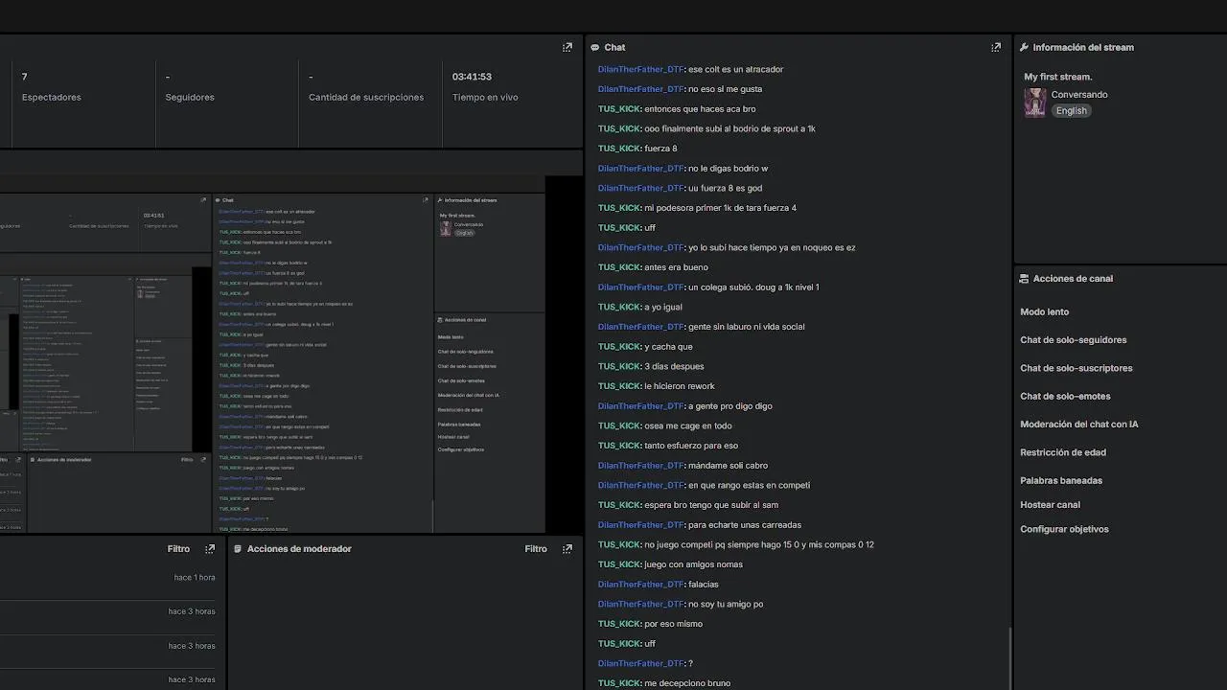Turn on Chat de solo-emotes
The width and height of the screenshot is (1227, 690).
[x=1065, y=396]
